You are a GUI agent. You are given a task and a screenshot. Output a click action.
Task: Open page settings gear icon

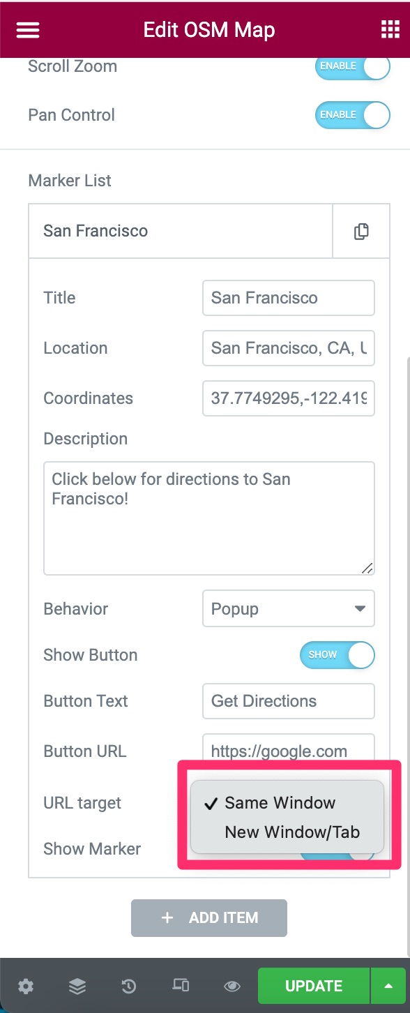click(x=26, y=986)
